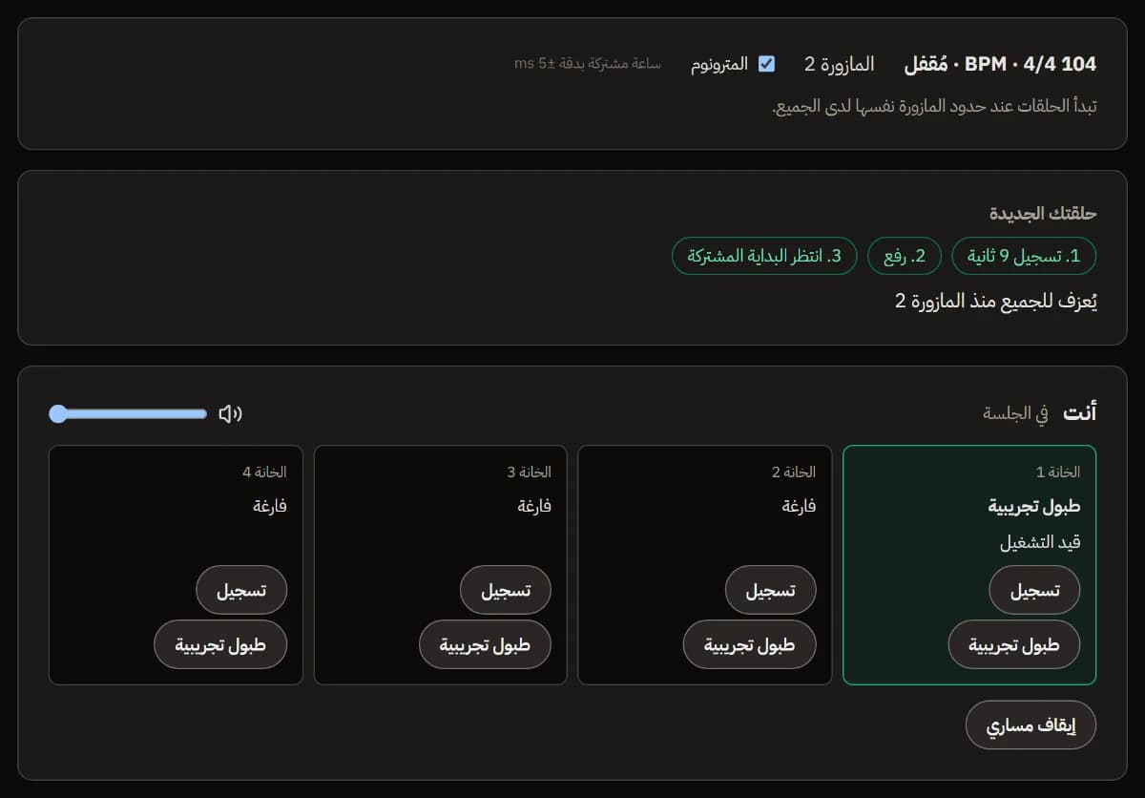Click طبول تجريبية button in الخانة 2
The height and width of the screenshot is (798, 1145).
click(x=750, y=645)
